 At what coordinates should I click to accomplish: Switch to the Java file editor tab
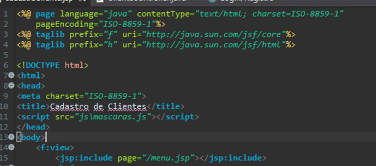click(x=146, y=1)
